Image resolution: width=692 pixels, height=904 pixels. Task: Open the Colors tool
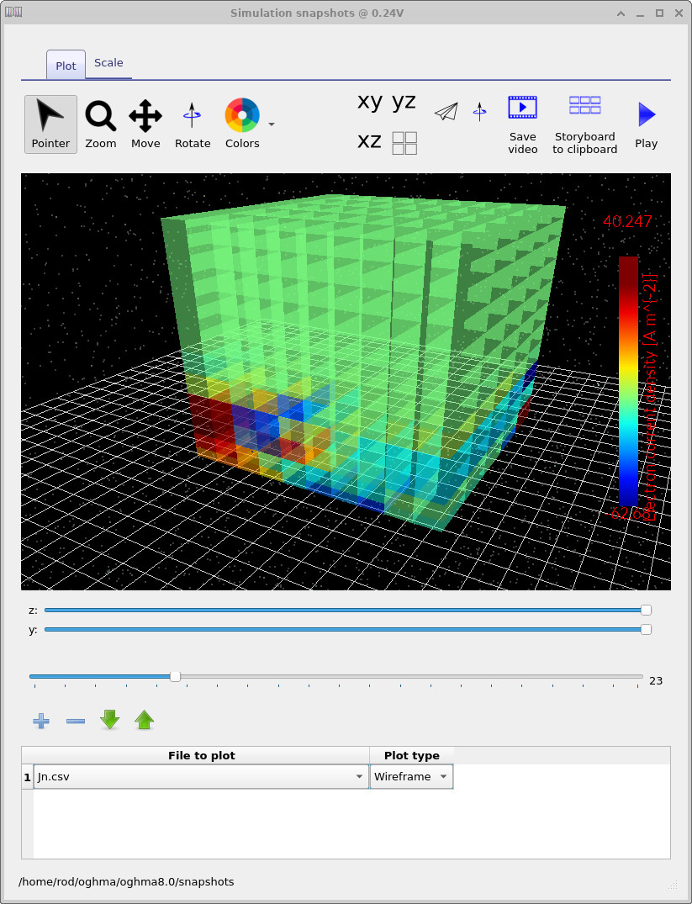(x=241, y=118)
